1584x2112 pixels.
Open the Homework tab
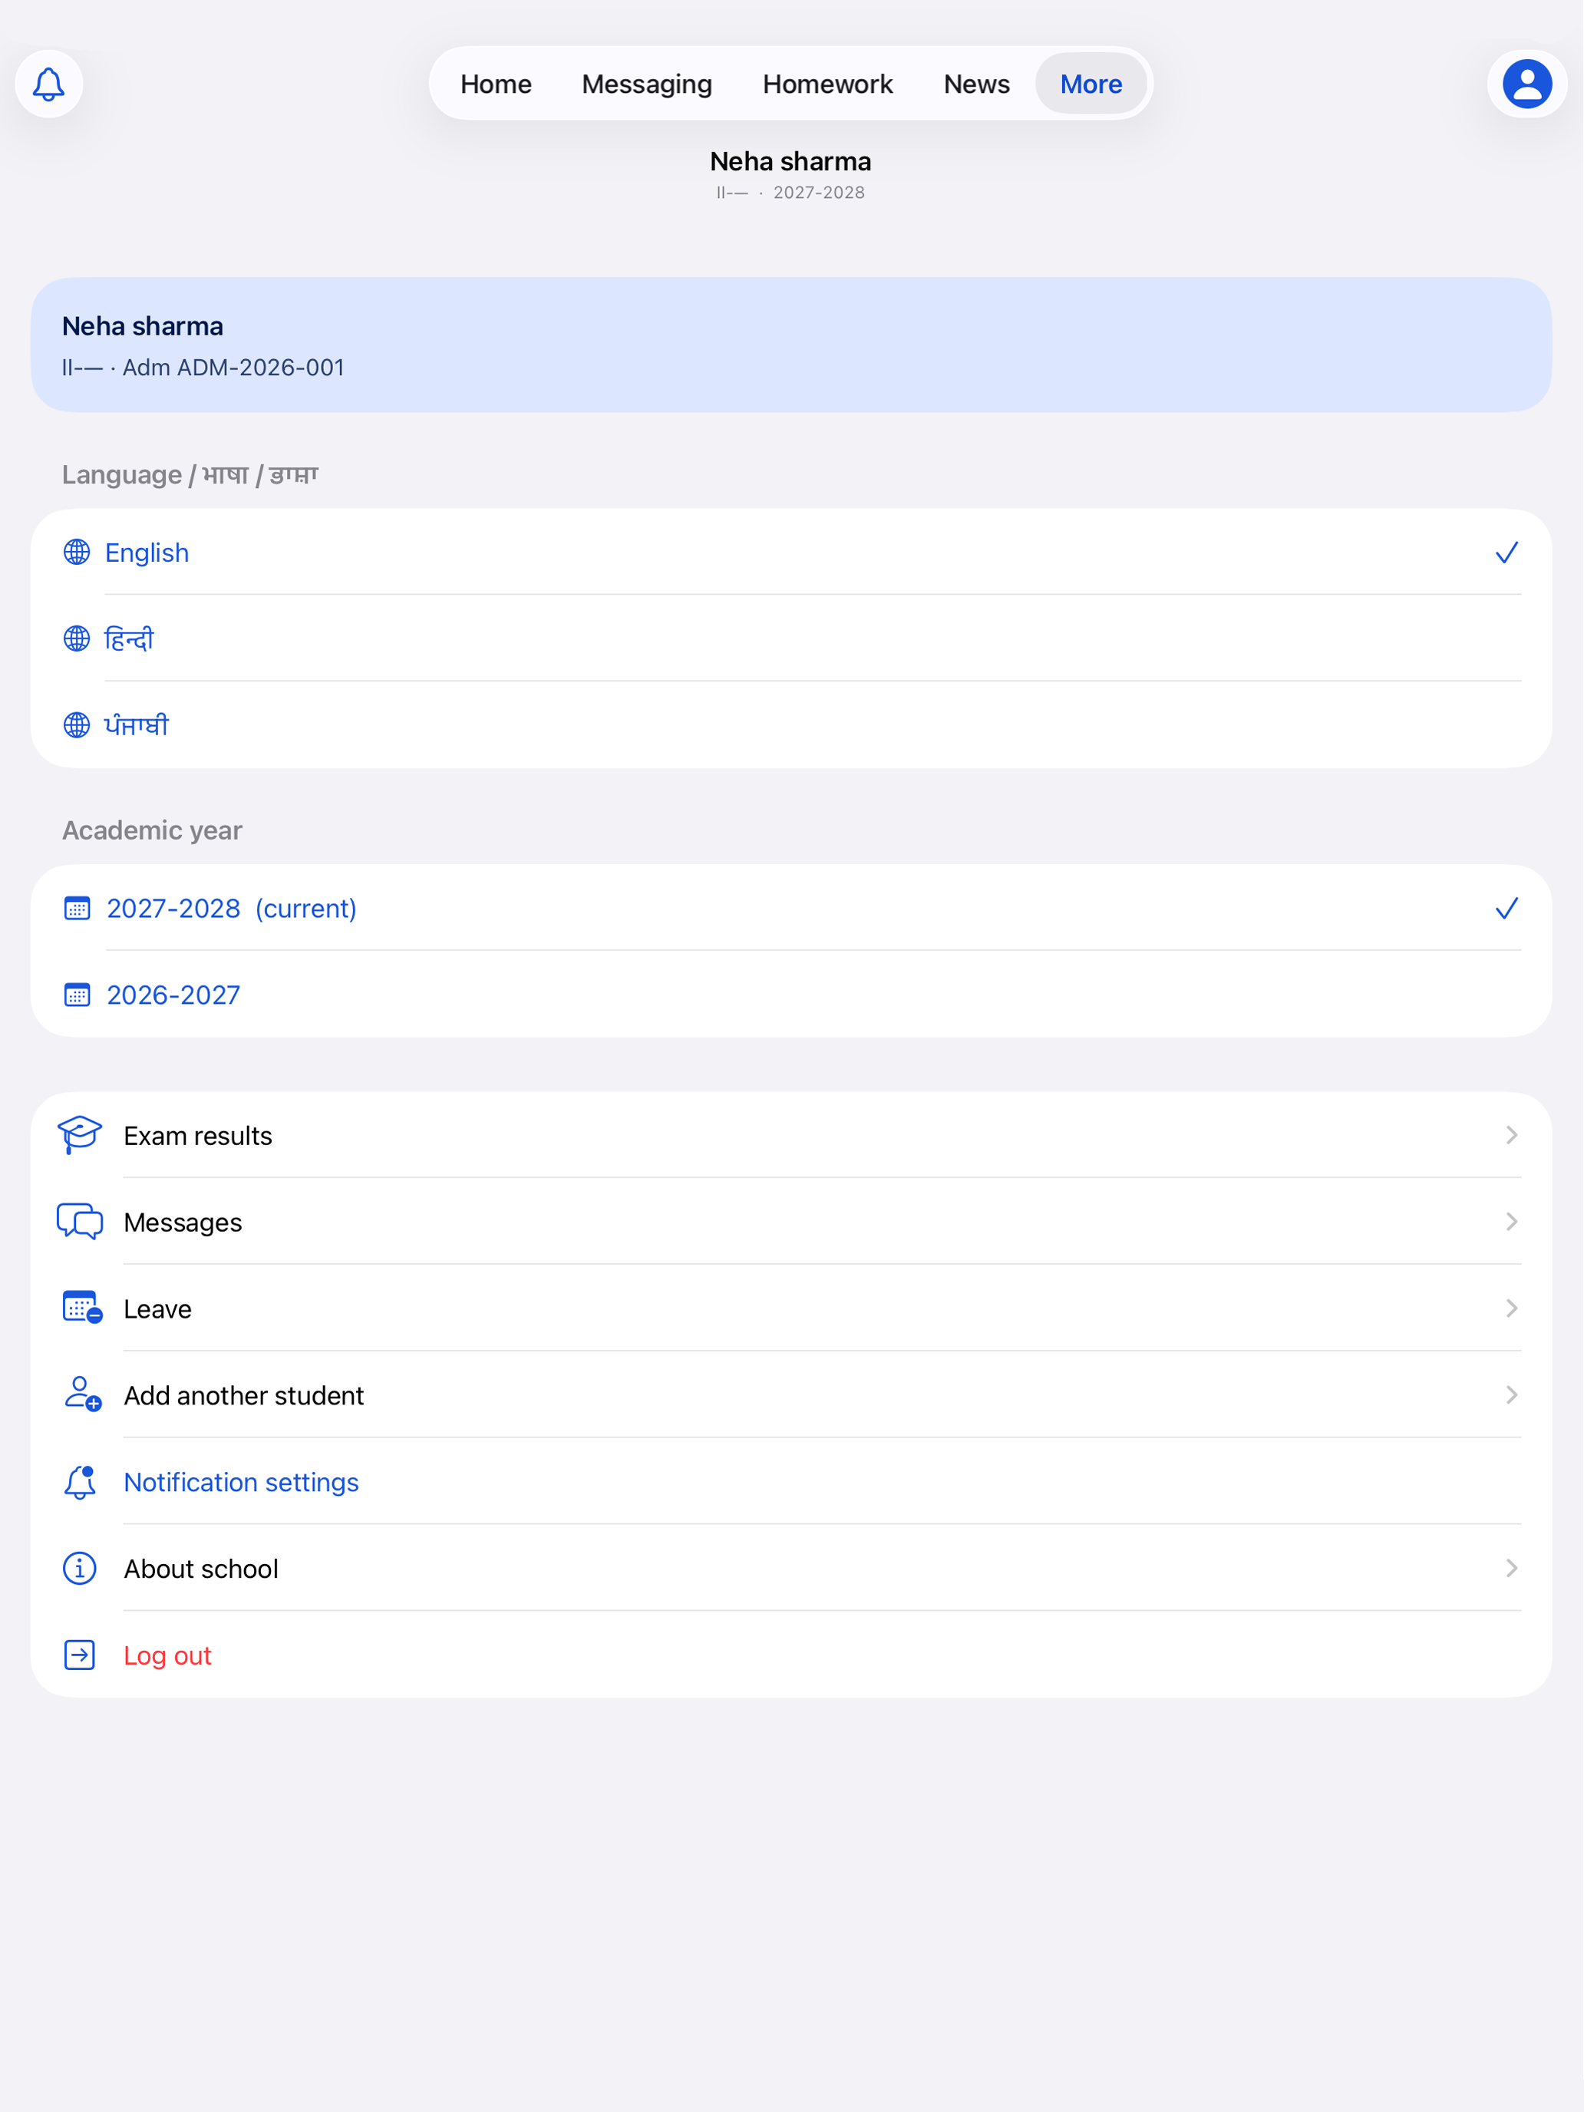pos(827,84)
